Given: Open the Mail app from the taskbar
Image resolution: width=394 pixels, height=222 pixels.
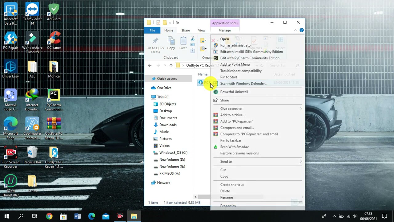Looking at the screenshot, I should tap(106, 216).
